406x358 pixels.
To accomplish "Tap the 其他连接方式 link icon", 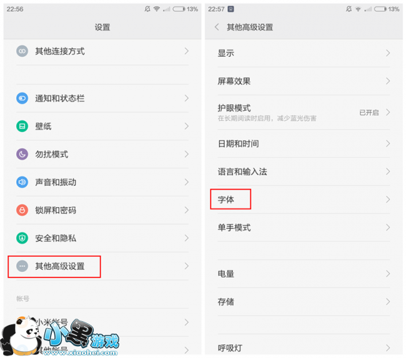I will [x=22, y=51].
